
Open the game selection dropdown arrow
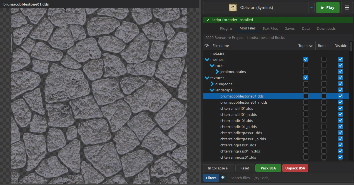(311, 7)
